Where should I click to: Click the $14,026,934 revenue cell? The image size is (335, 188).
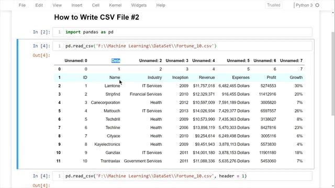pos(204,111)
